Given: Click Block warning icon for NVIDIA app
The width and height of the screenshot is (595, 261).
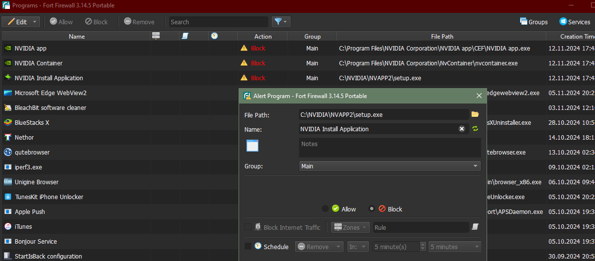Looking at the screenshot, I should point(244,48).
